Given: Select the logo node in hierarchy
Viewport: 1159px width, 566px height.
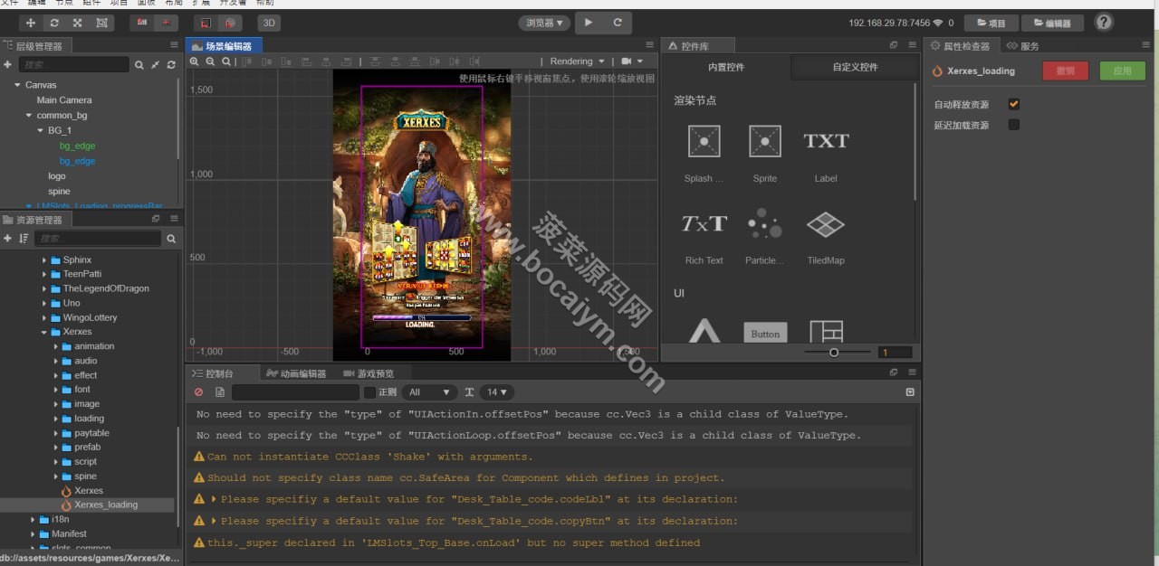Looking at the screenshot, I should pos(57,176).
